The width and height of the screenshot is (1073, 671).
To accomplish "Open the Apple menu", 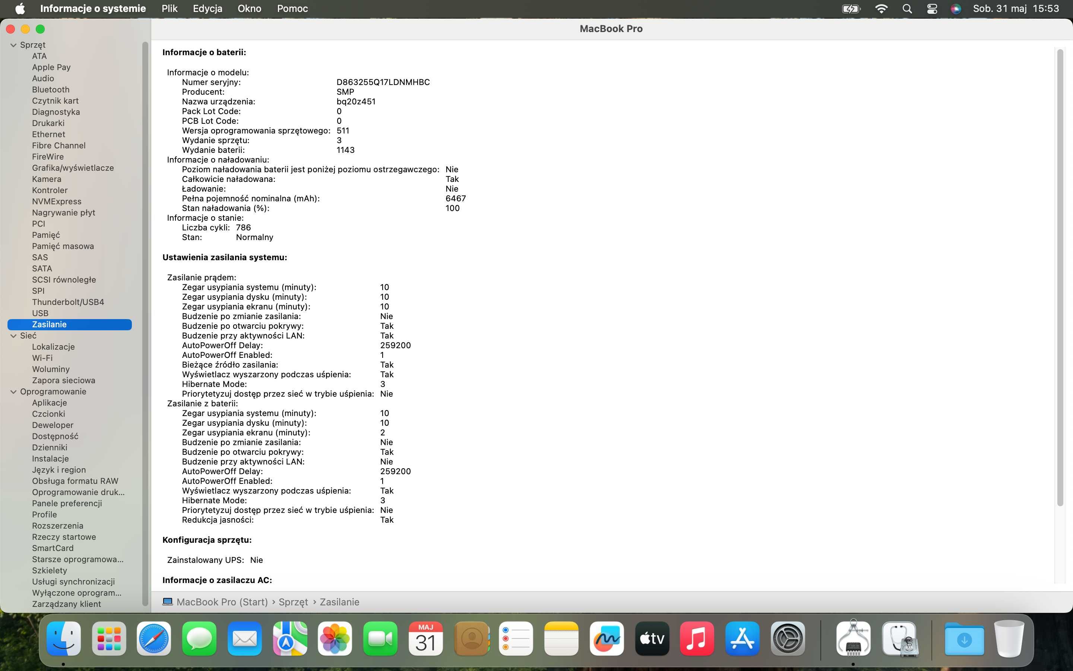I will click(x=20, y=9).
